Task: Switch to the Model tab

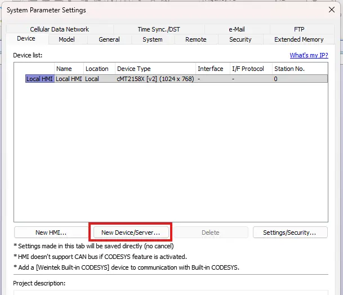Action: pos(66,39)
